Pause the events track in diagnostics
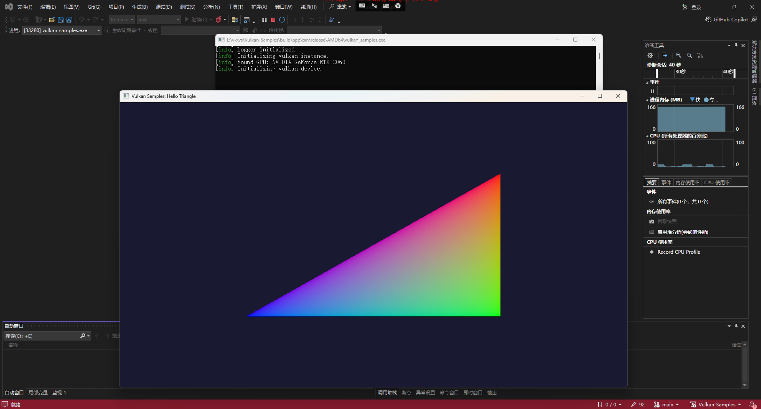The image size is (761, 409). (652, 91)
